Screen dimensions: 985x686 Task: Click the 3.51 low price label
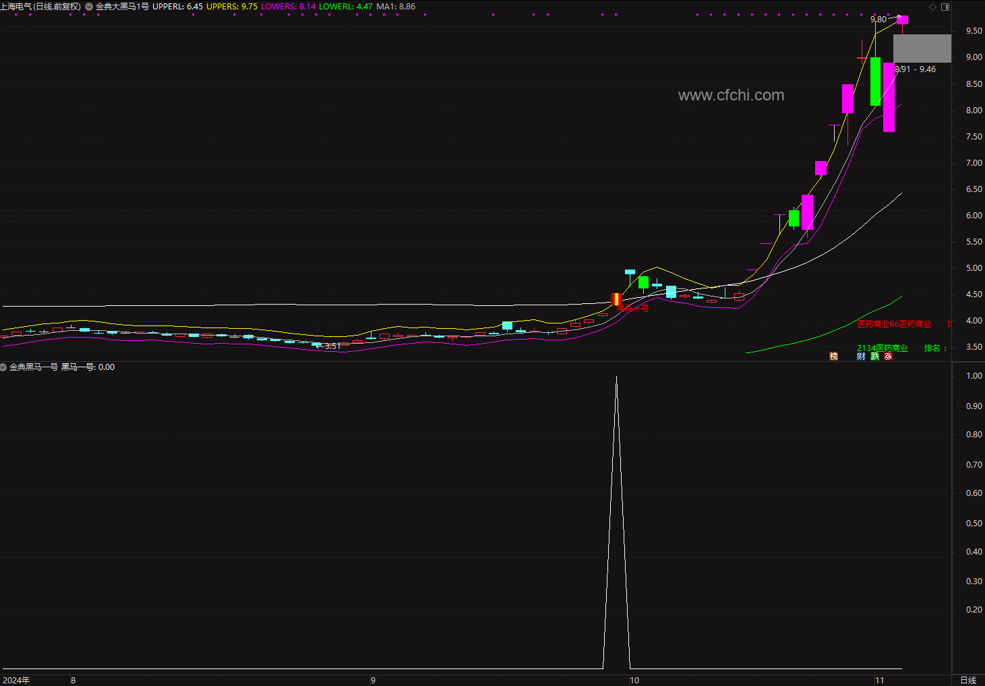332,346
